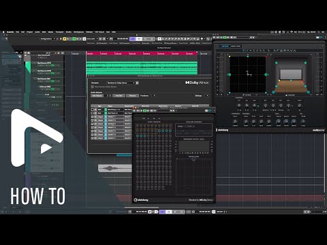Open the File menu
The height and width of the screenshot is (245, 327).
pyautogui.click(x=17, y=32)
